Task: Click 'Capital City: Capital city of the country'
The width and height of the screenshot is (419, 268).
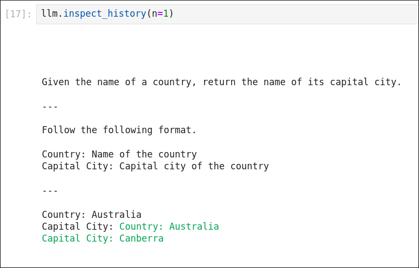Action: coord(156,166)
